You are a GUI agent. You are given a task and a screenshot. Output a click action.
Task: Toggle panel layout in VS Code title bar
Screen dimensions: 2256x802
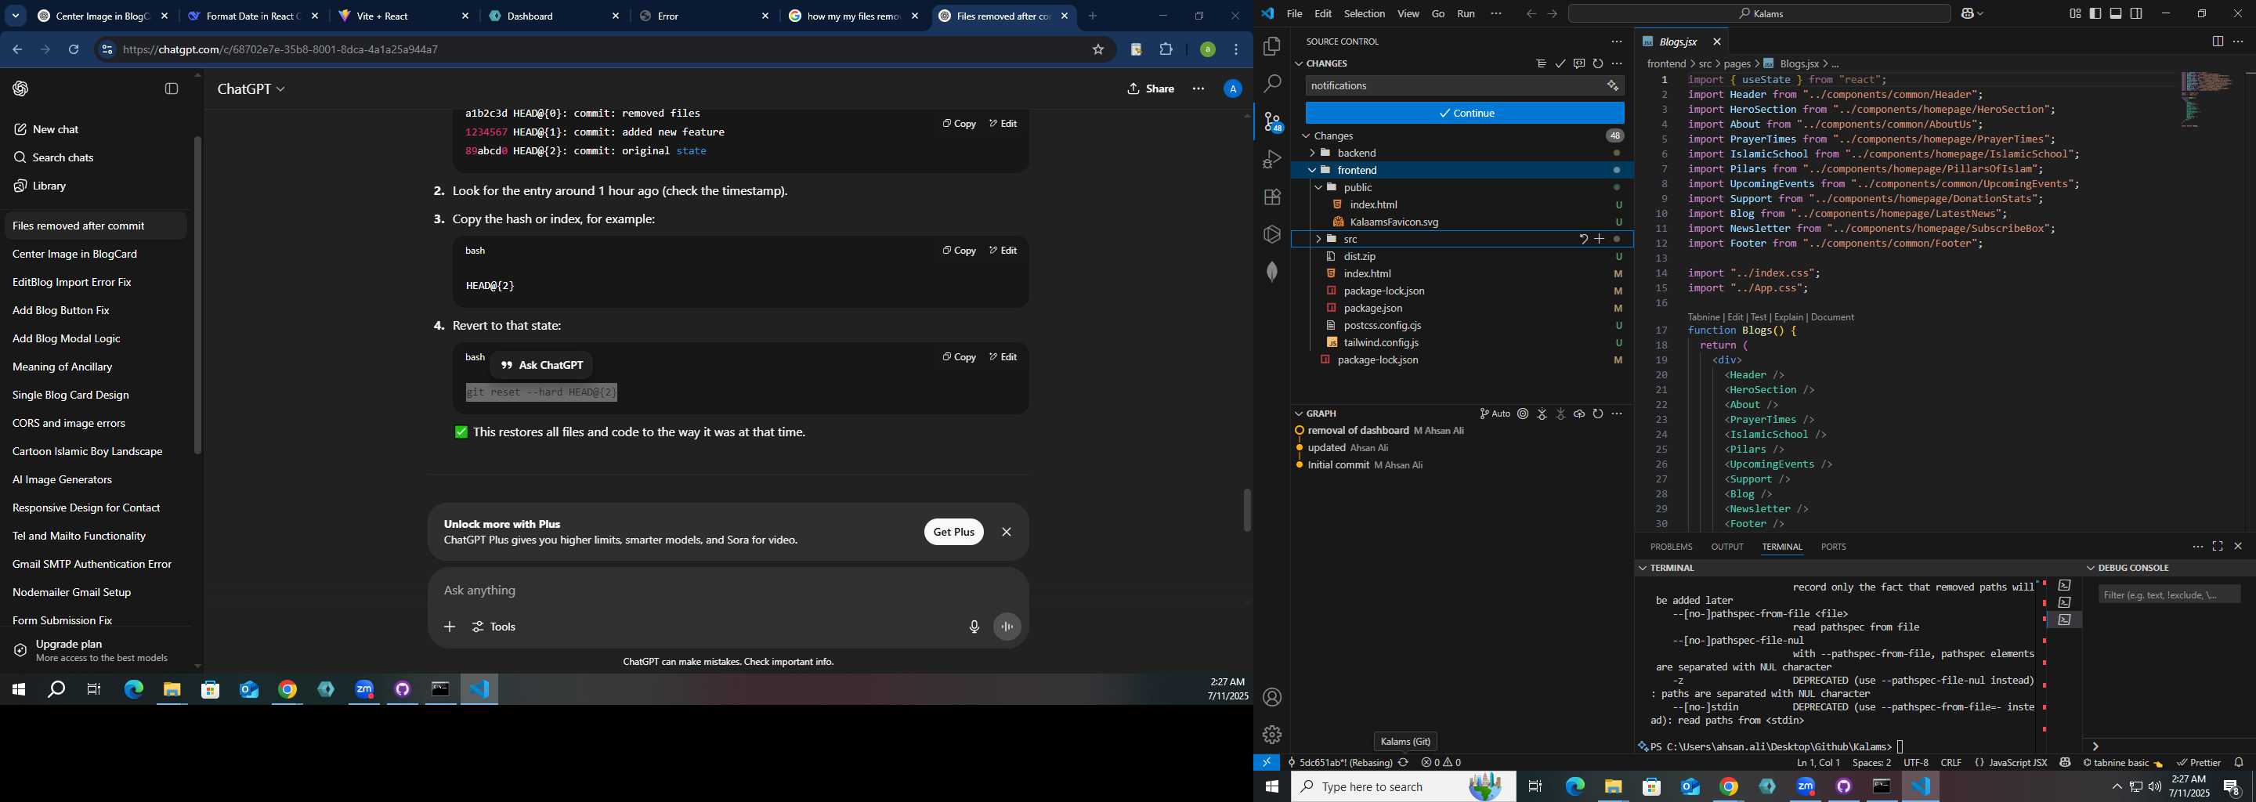2116,14
